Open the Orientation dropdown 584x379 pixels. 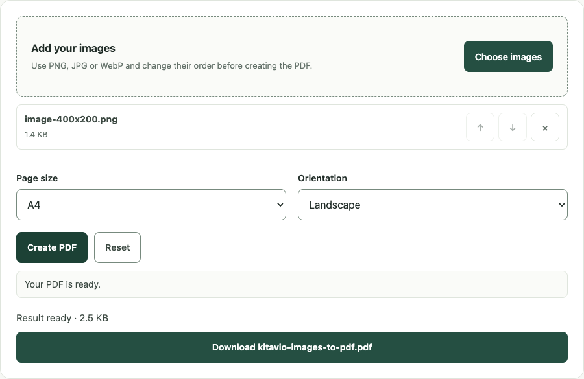[x=433, y=205]
